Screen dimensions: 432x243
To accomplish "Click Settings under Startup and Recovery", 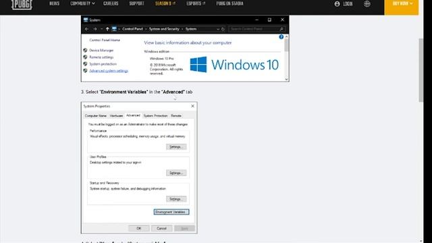I will (x=176, y=199).
